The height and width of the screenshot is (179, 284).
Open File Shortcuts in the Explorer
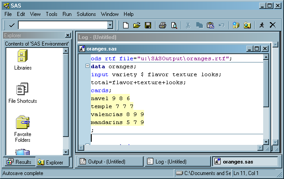coord(23,93)
